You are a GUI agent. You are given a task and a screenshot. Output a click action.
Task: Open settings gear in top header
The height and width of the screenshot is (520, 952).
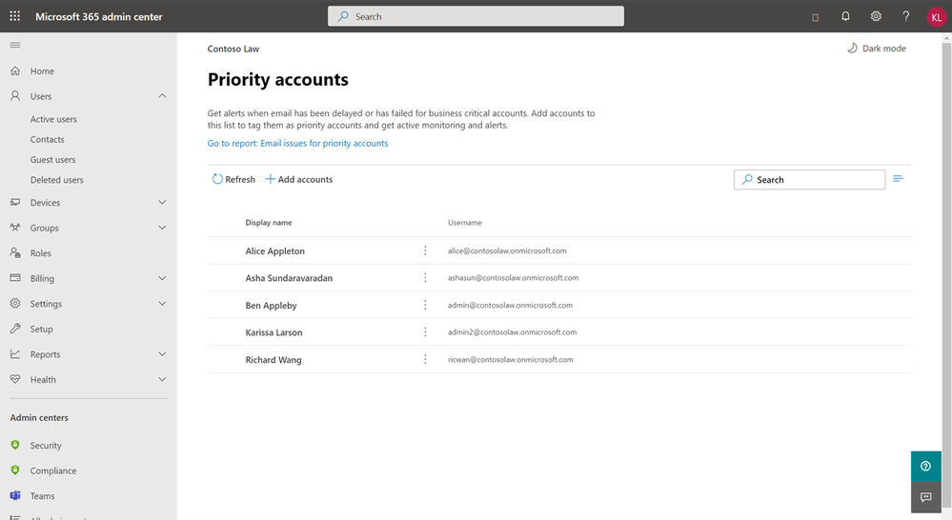tap(876, 16)
